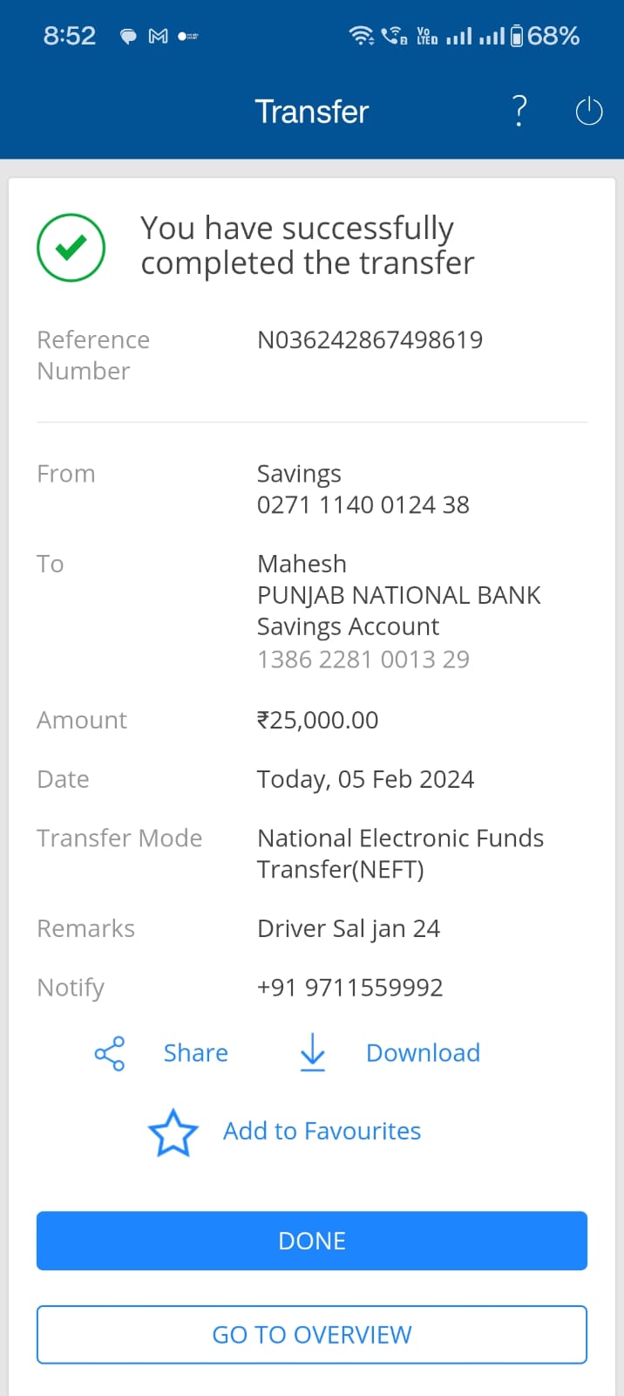This screenshot has width=624, height=1396.
Task: Tap the Share text link
Action: point(195,1053)
